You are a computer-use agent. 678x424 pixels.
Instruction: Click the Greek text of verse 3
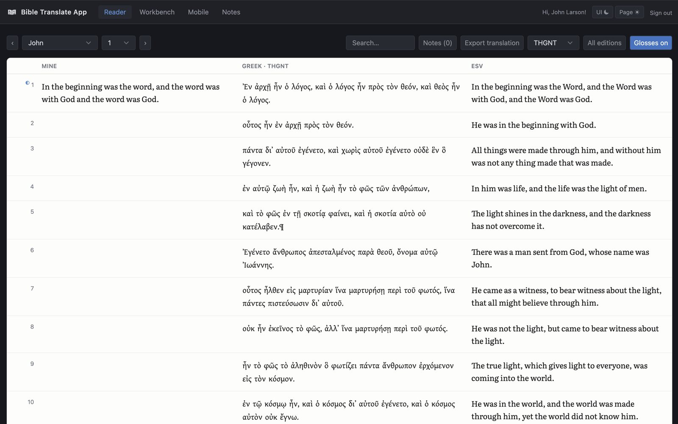click(x=344, y=156)
